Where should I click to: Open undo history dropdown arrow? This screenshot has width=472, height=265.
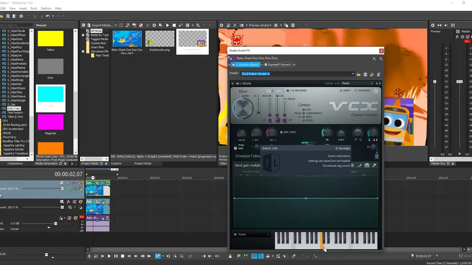coord(53,16)
